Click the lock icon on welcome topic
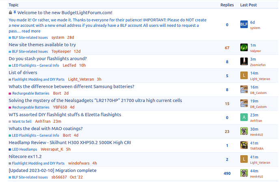Image resolution: width=280 pixels, height=182 pixels. (x=11, y=13)
